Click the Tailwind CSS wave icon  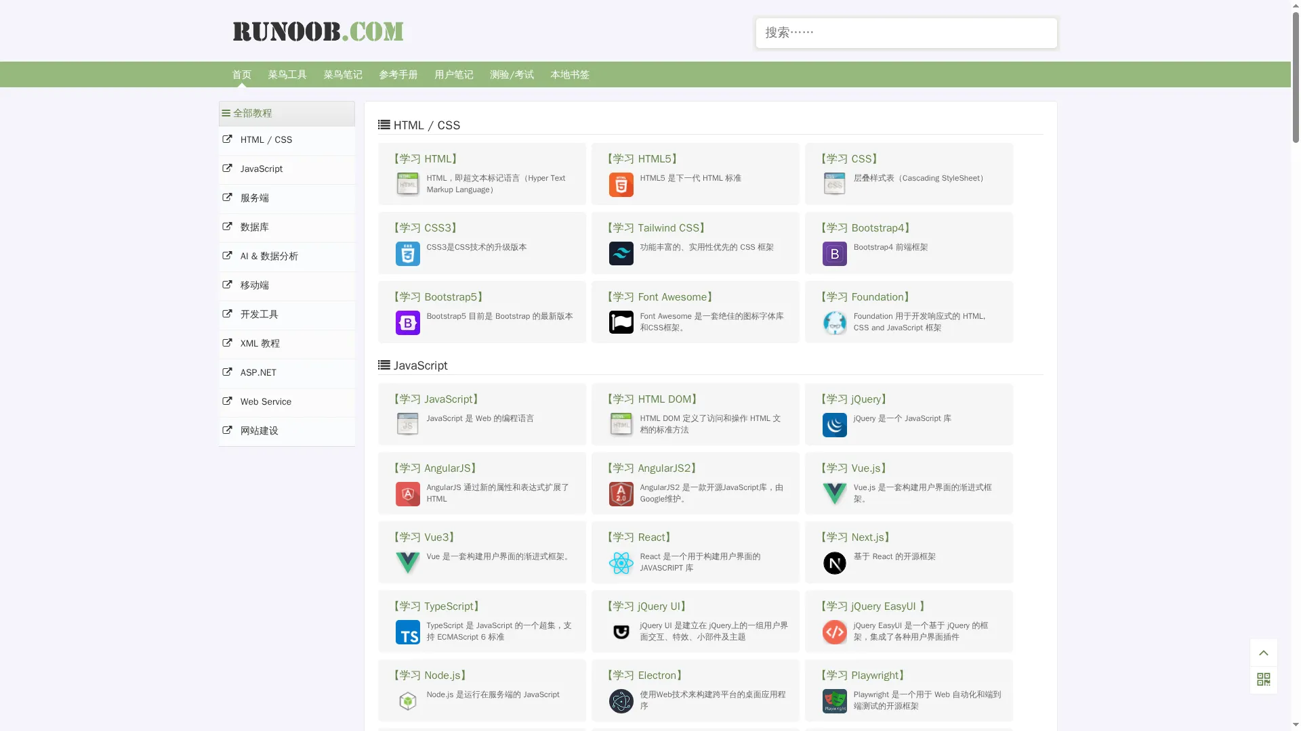(x=621, y=254)
